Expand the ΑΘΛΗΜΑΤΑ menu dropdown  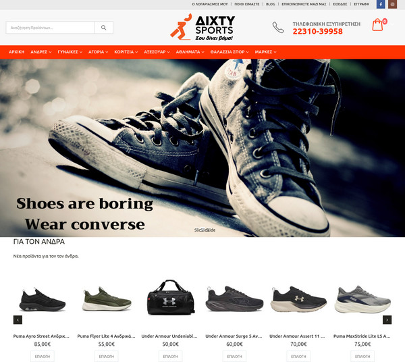(190, 52)
